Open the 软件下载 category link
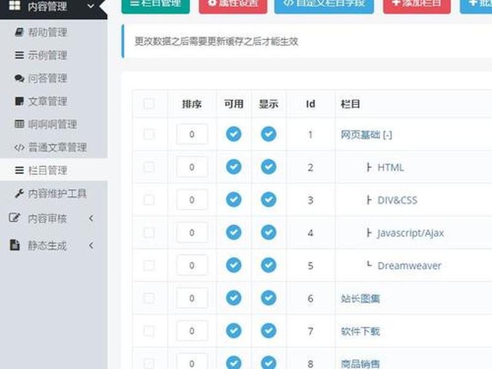The width and height of the screenshot is (492, 369). coord(360,331)
